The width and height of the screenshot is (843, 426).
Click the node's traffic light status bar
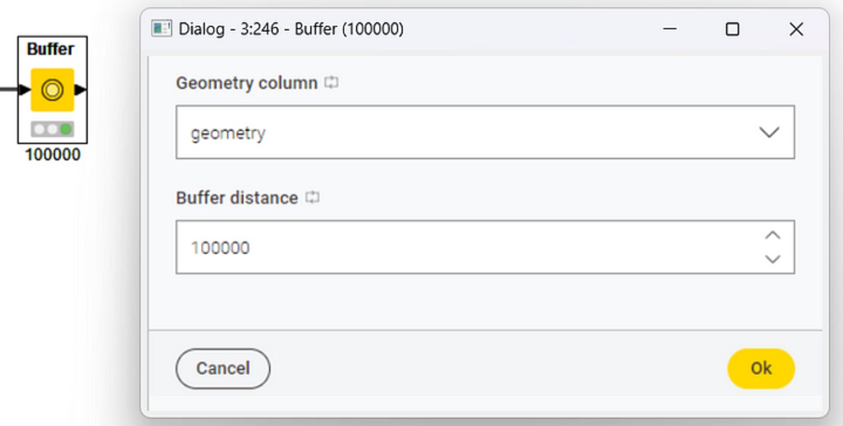pyautogui.click(x=53, y=129)
